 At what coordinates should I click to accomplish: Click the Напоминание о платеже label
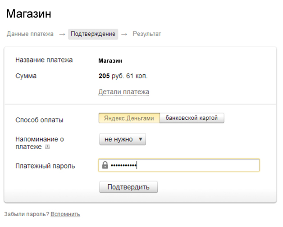[x=40, y=143]
